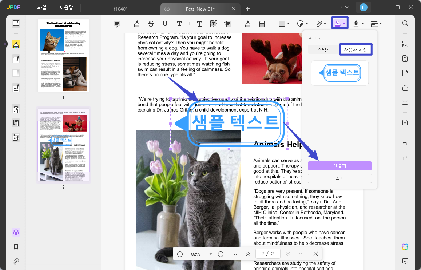Open the measure ruler tool
Image resolution: width=421 pixels, height=270 pixels.
(x=374, y=24)
